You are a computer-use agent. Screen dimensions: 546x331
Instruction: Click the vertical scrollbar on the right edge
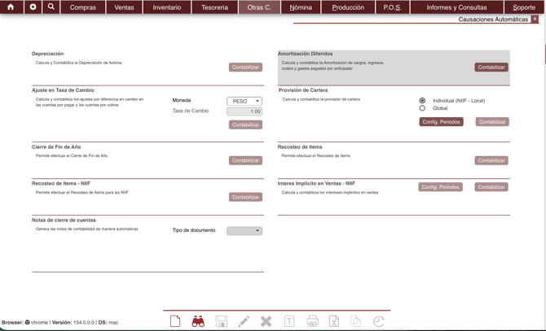pos(544,54)
